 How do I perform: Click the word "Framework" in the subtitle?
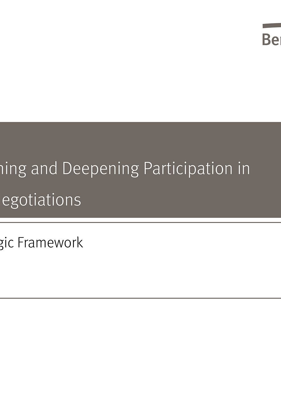[x=50, y=243]
